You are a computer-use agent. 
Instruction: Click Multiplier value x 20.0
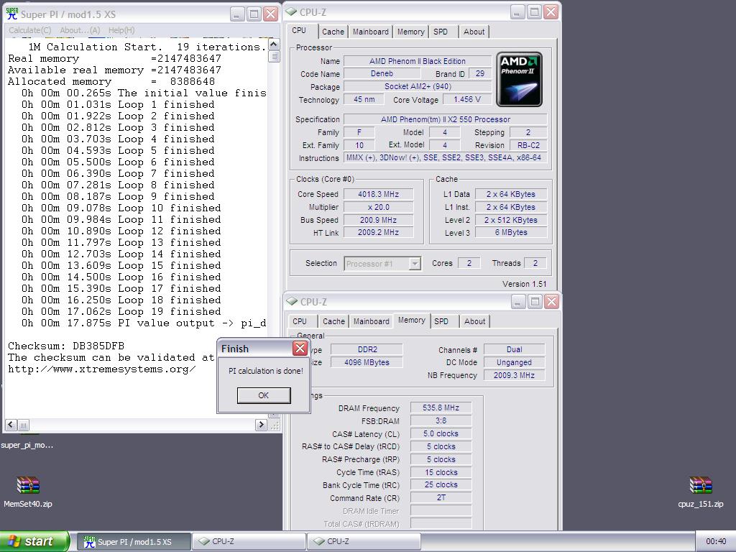coord(378,207)
